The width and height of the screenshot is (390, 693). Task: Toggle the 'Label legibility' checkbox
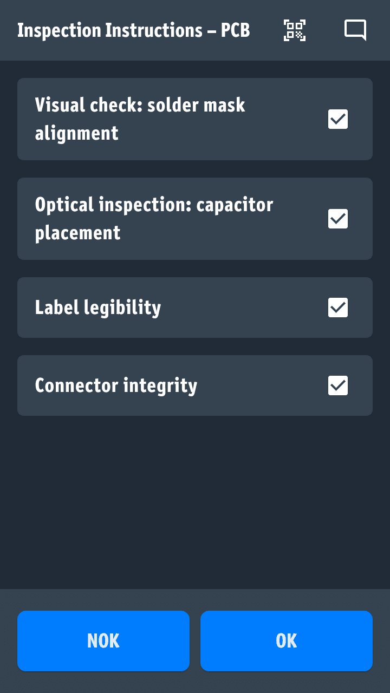[x=337, y=308]
